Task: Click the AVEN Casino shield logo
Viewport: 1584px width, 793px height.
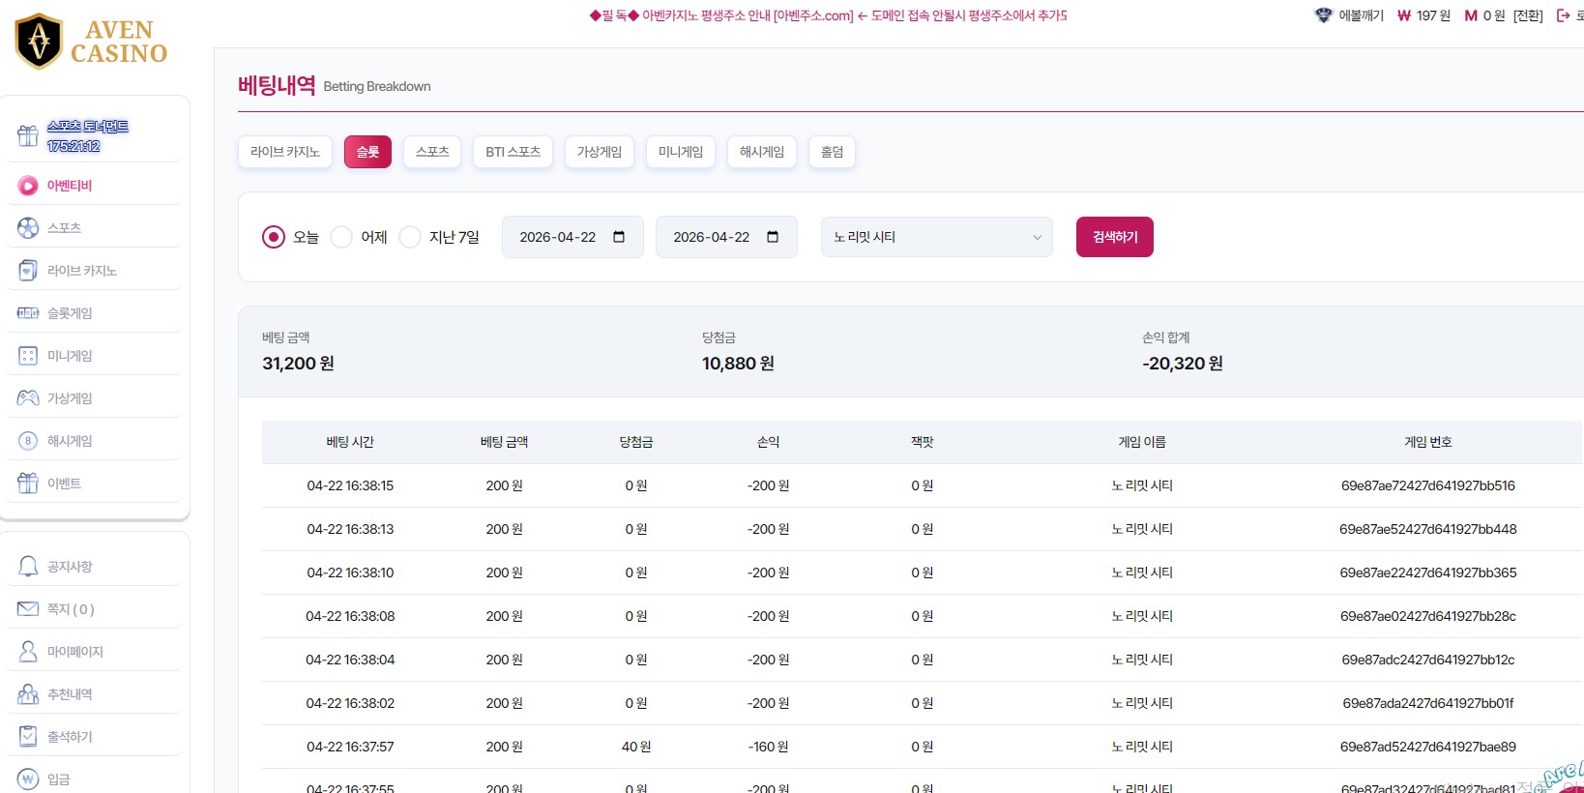Action: [x=40, y=42]
